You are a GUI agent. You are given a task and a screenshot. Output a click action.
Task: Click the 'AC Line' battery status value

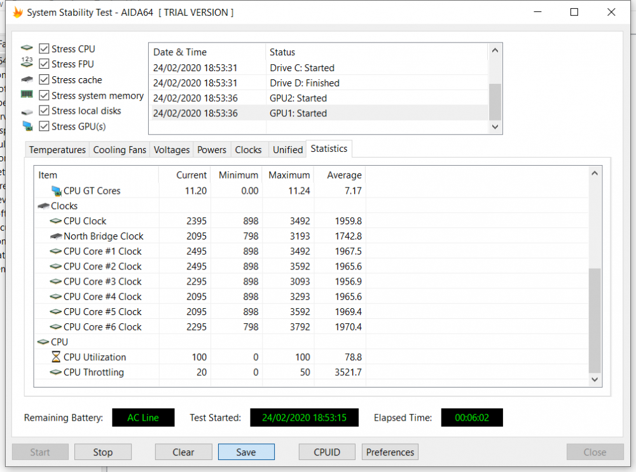pyautogui.click(x=143, y=418)
